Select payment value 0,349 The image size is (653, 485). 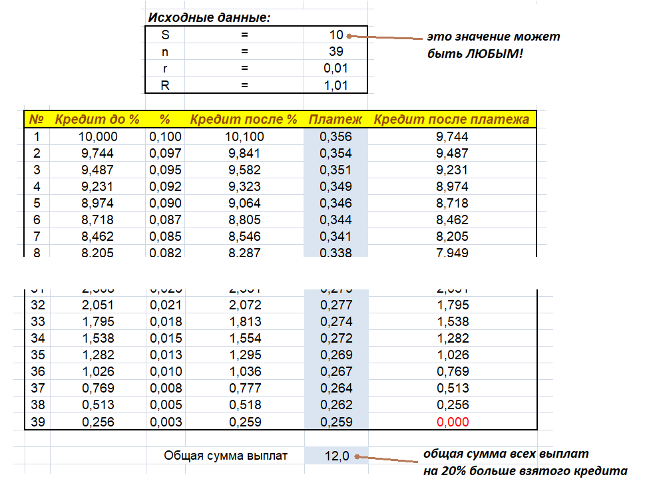pyautogui.click(x=335, y=186)
